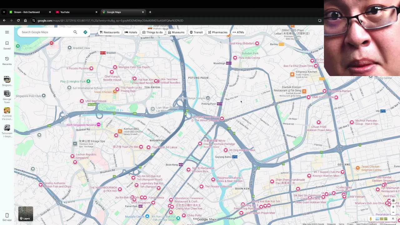Click the Mustafa Centre shopping icon

coord(147,216)
